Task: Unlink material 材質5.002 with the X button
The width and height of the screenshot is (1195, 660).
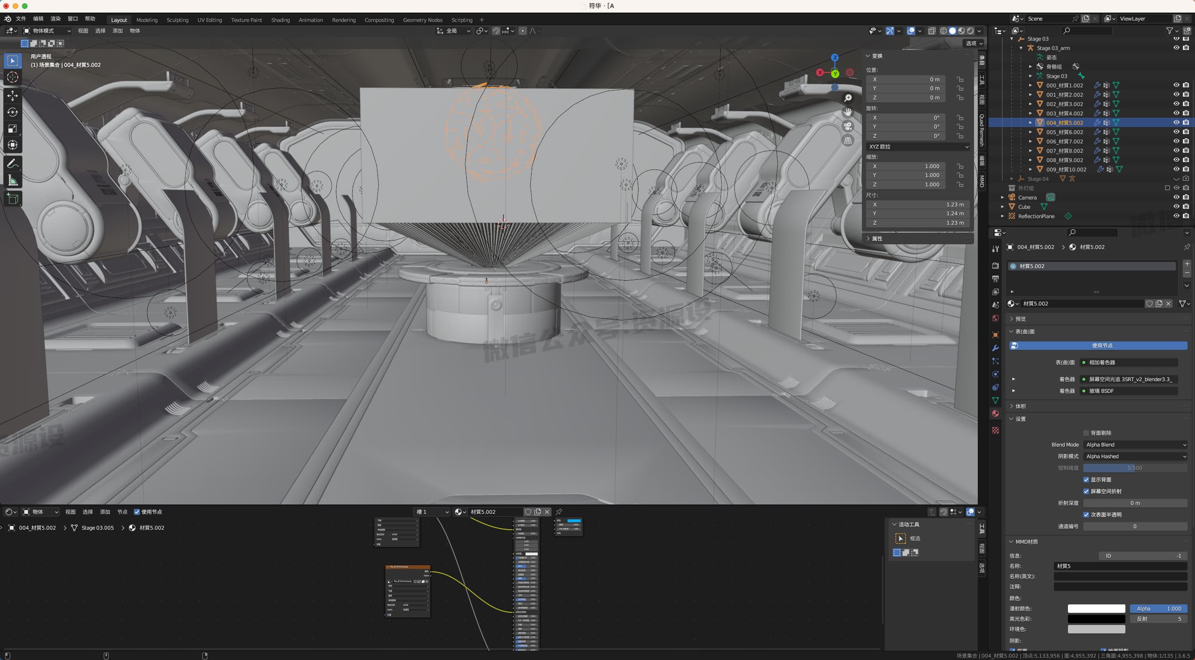Action: 1168,304
